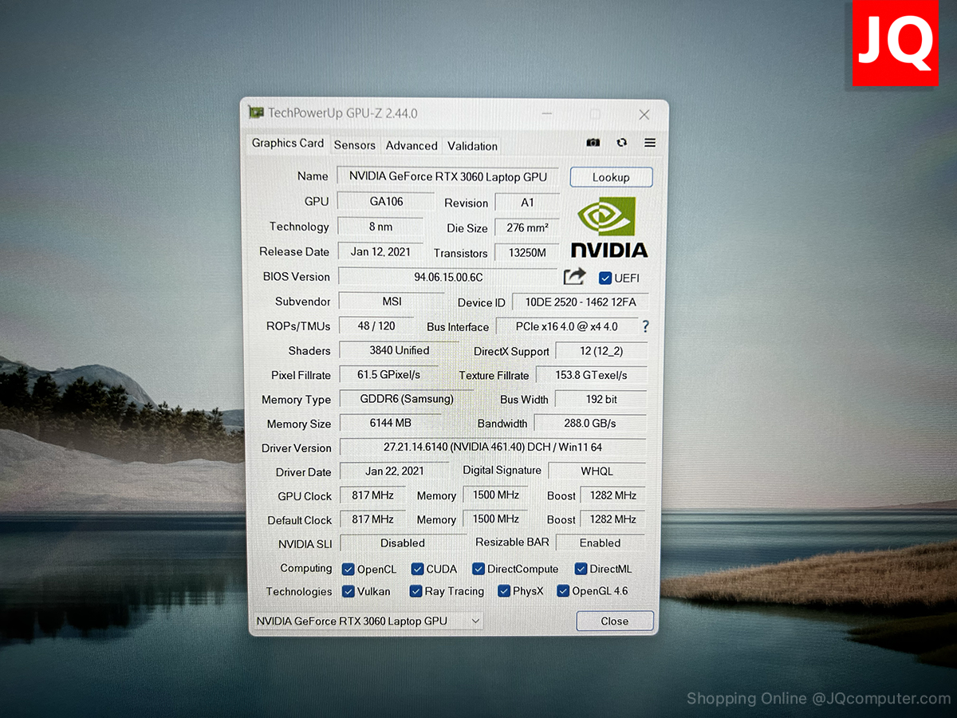Click the Driver Version value 27.21.14.6140
The height and width of the screenshot is (718, 957).
click(493, 448)
